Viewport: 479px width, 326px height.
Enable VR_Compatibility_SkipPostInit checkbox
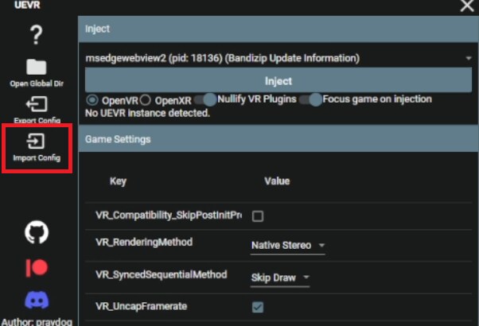(258, 216)
